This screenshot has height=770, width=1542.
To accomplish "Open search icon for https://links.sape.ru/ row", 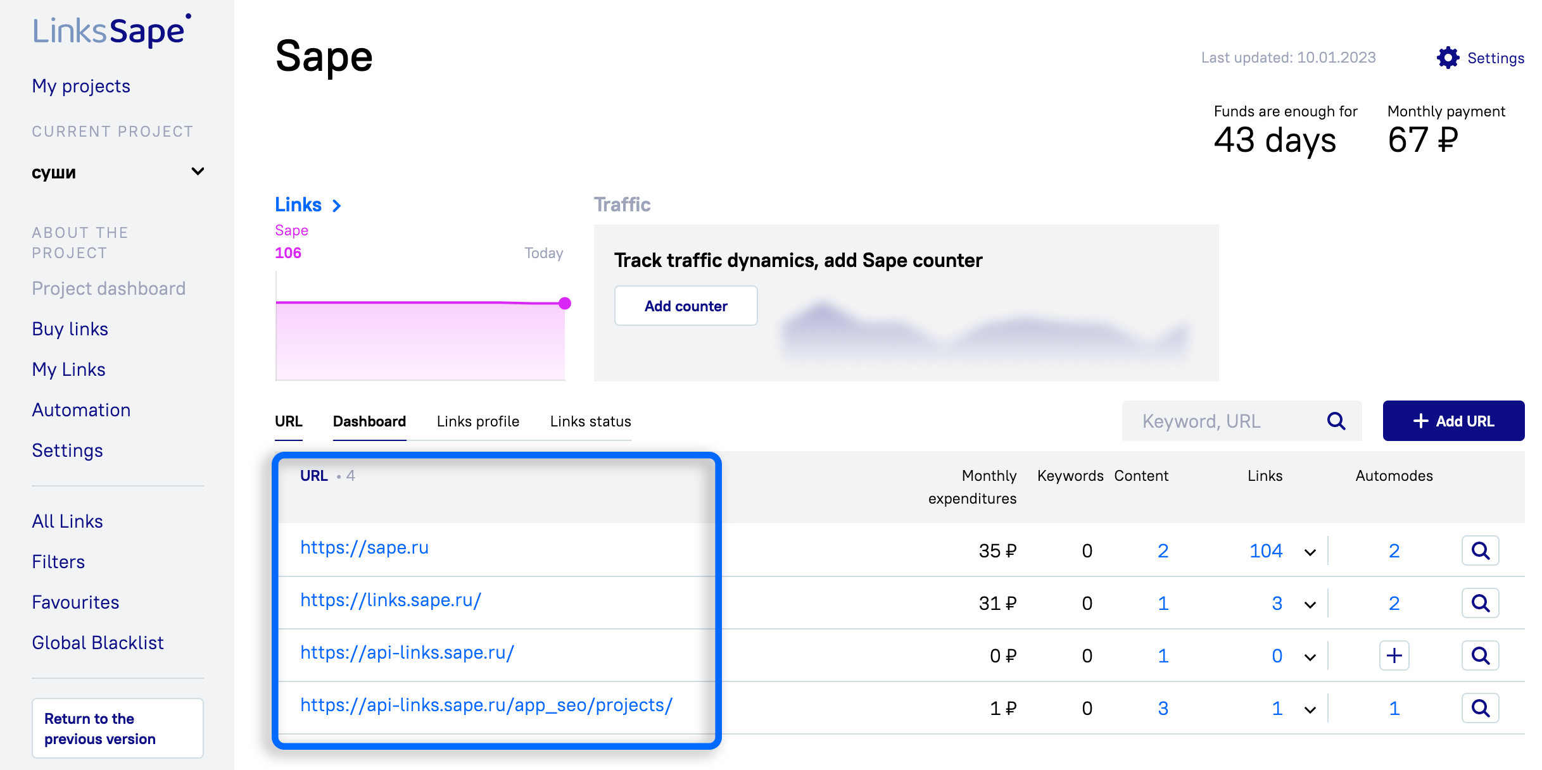I will (1480, 603).
